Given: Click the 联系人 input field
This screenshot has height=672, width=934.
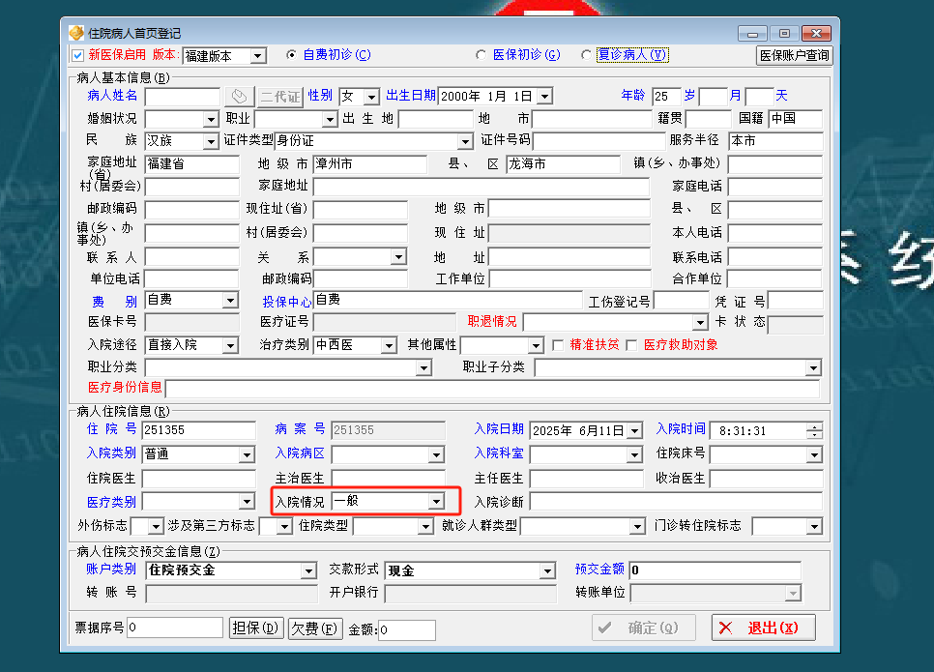Looking at the screenshot, I should tap(191, 257).
